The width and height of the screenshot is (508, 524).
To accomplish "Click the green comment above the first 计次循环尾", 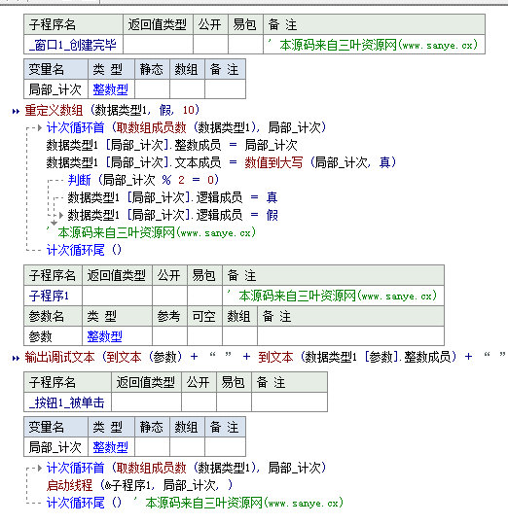I will click(x=151, y=232).
